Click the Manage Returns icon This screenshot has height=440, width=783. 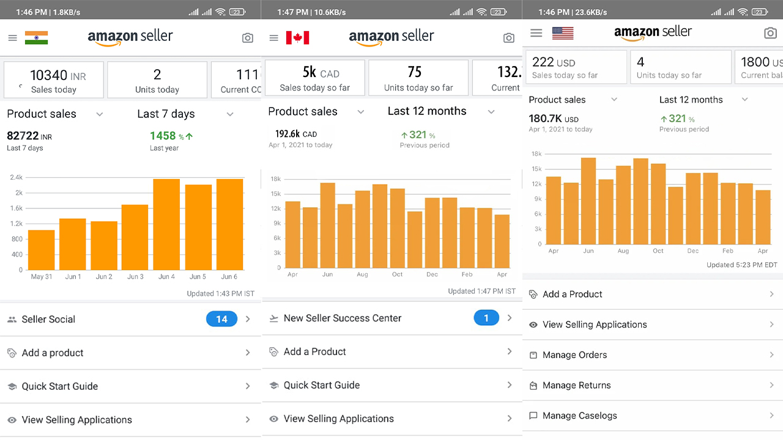[533, 385]
